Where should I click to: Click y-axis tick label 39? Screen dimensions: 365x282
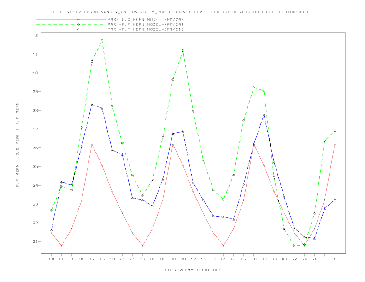coord(35,91)
